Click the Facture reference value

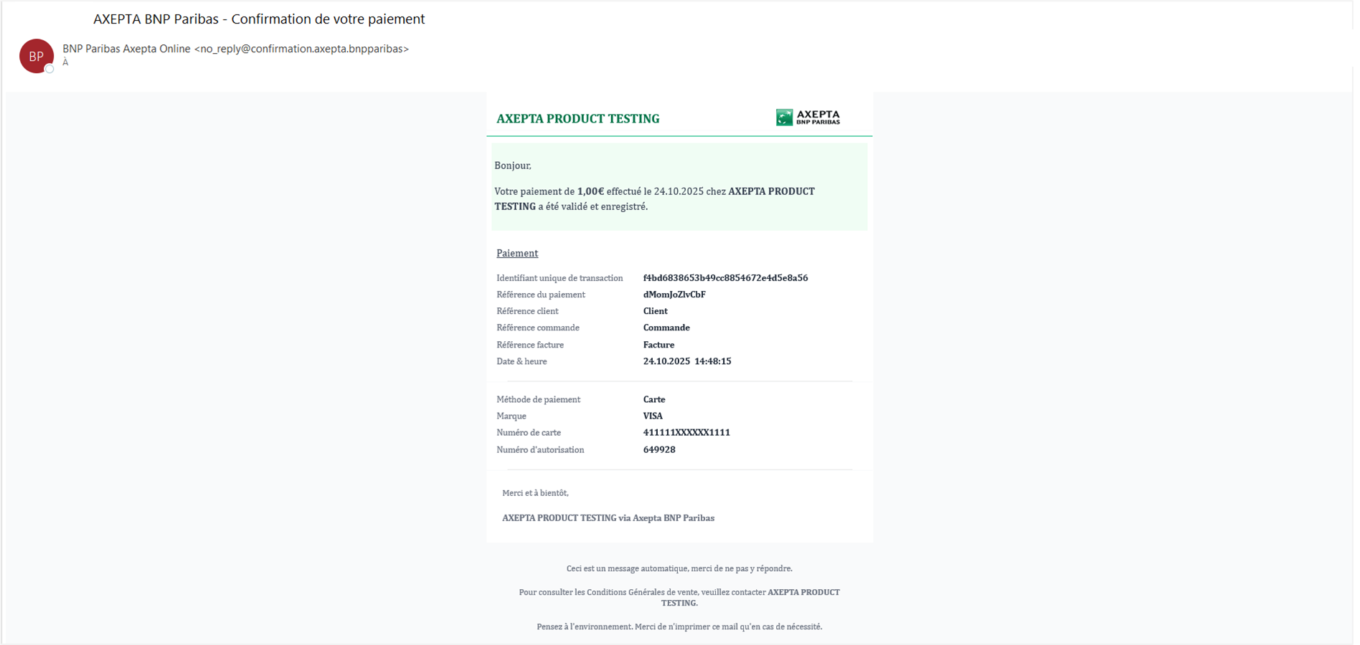point(658,345)
